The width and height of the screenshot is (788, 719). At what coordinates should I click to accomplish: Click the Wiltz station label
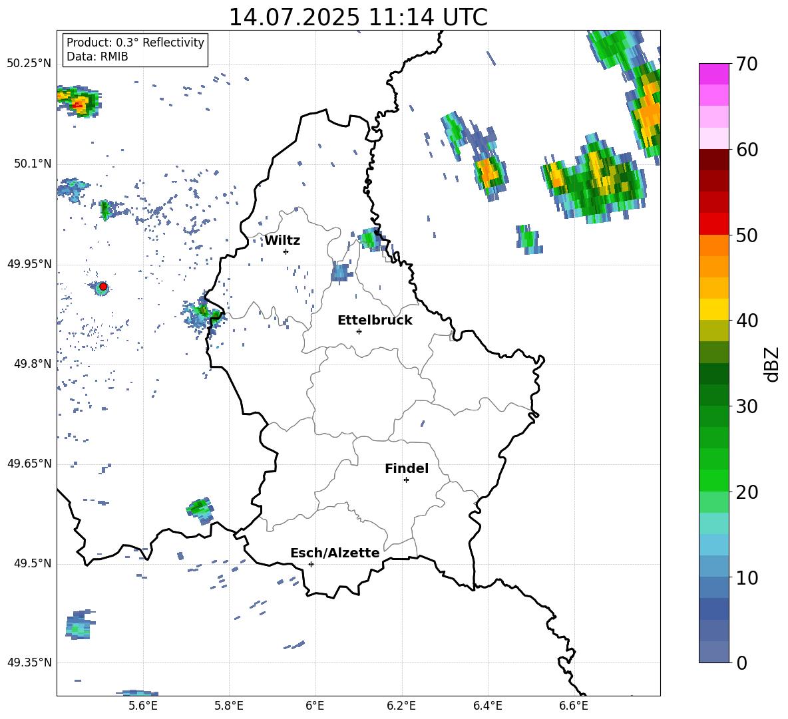282,241
